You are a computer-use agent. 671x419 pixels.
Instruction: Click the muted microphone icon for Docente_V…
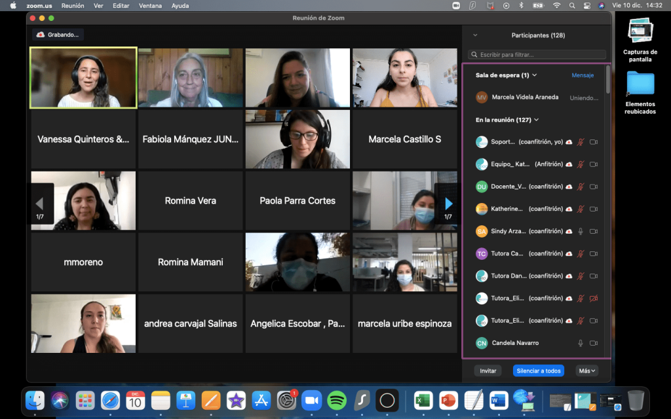[581, 187]
